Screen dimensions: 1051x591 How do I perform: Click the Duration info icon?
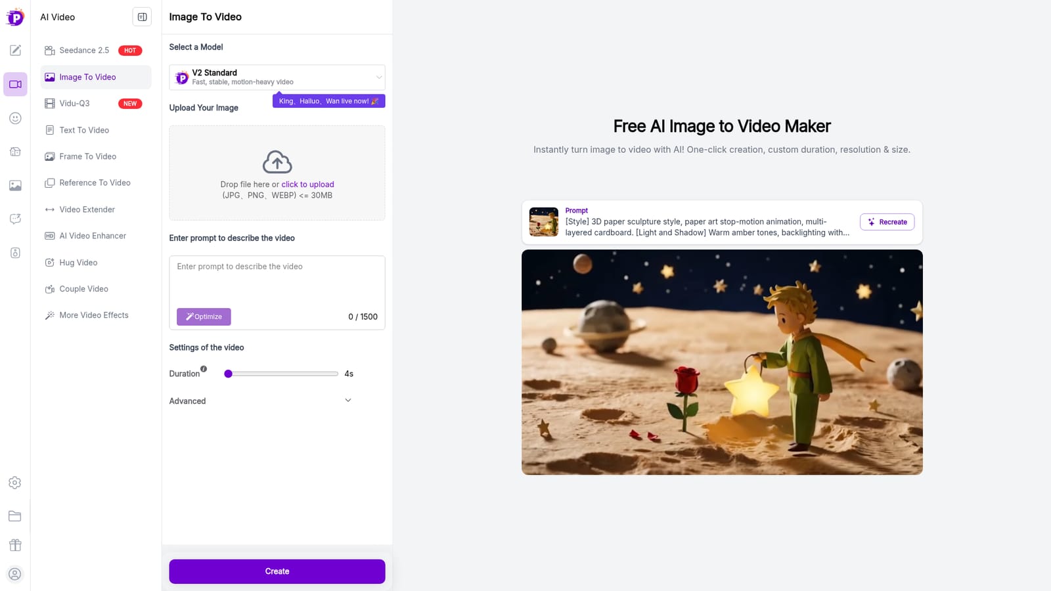click(204, 369)
